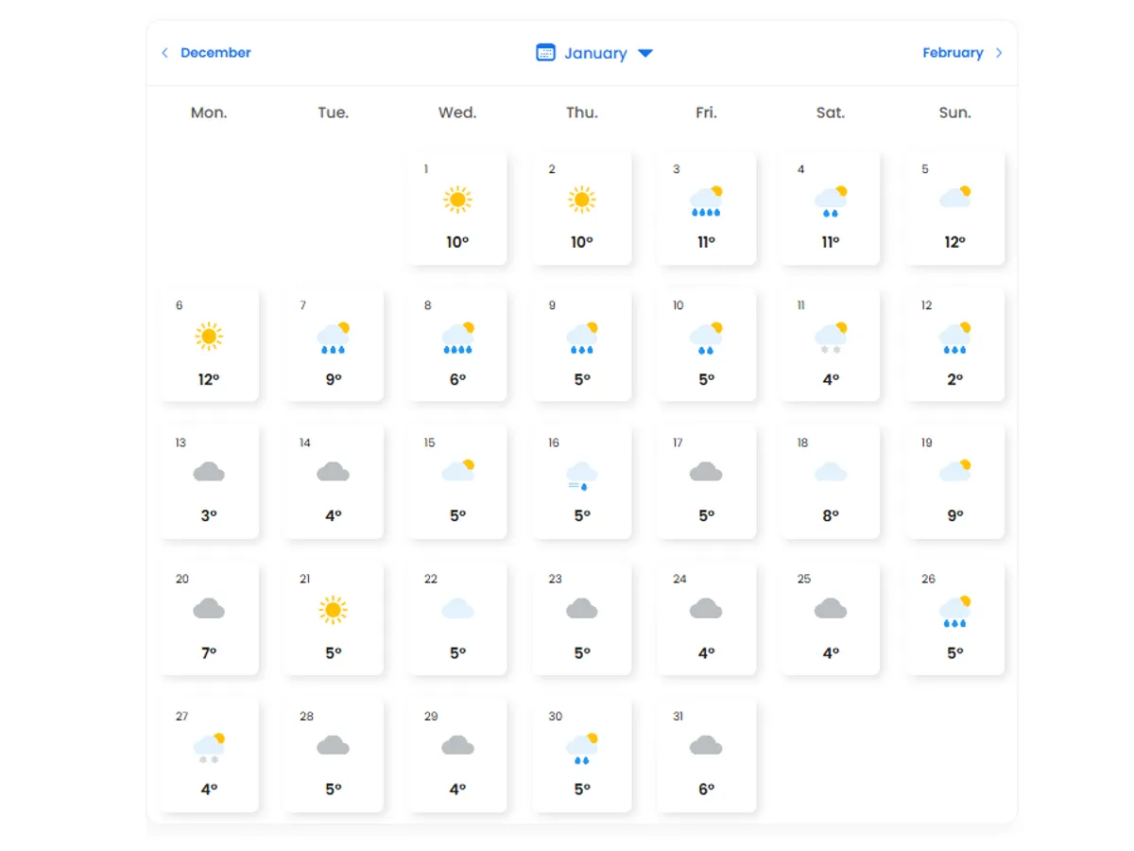Screen dimensions: 1134x851
Task: Click the right chevron after February
Action: tap(1000, 53)
